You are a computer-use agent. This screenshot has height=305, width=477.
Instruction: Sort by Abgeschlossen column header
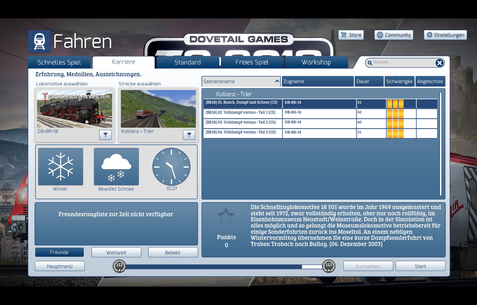tap(430, 81)
